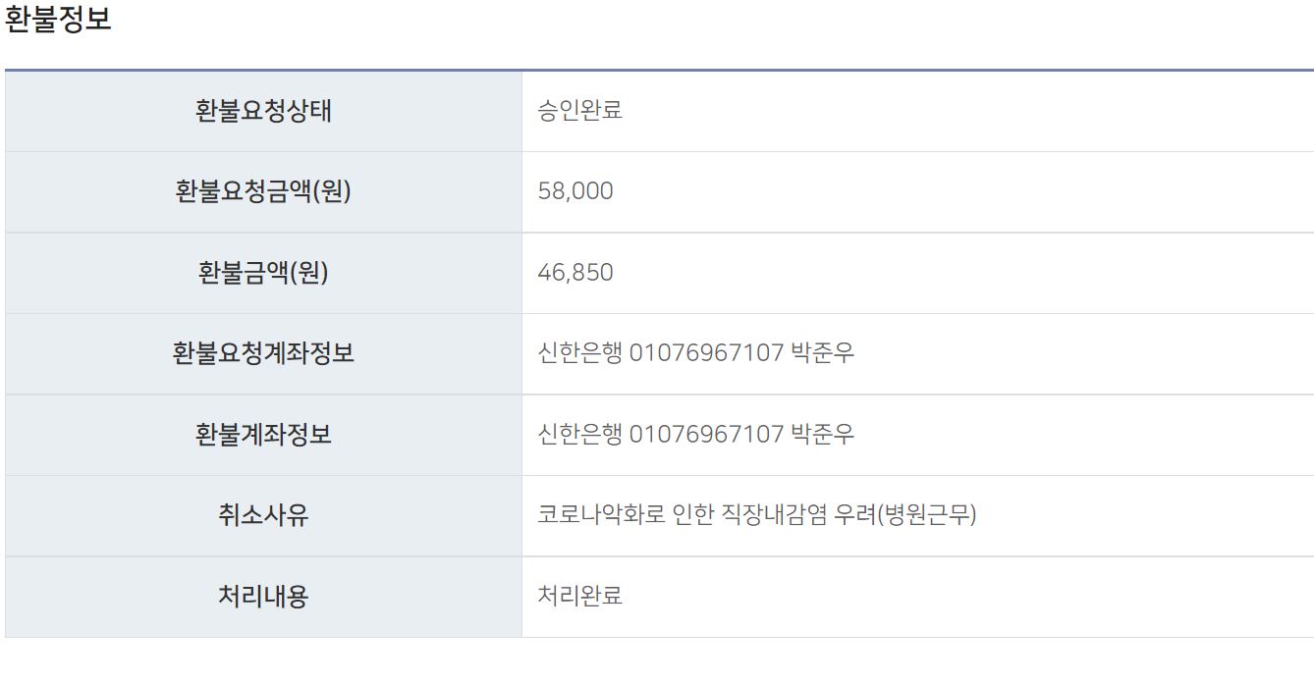Select the 환불계좌정보 label cell
The height and width of the screenshot is (684, 1314).
coord(263,435)
